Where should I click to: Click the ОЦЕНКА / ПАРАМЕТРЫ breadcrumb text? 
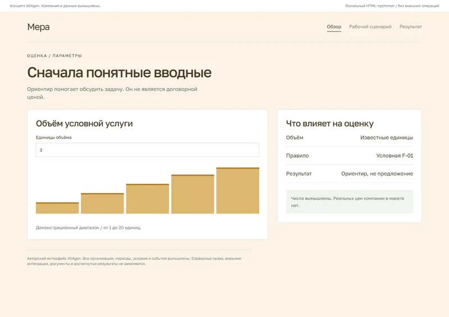(54, 56)
